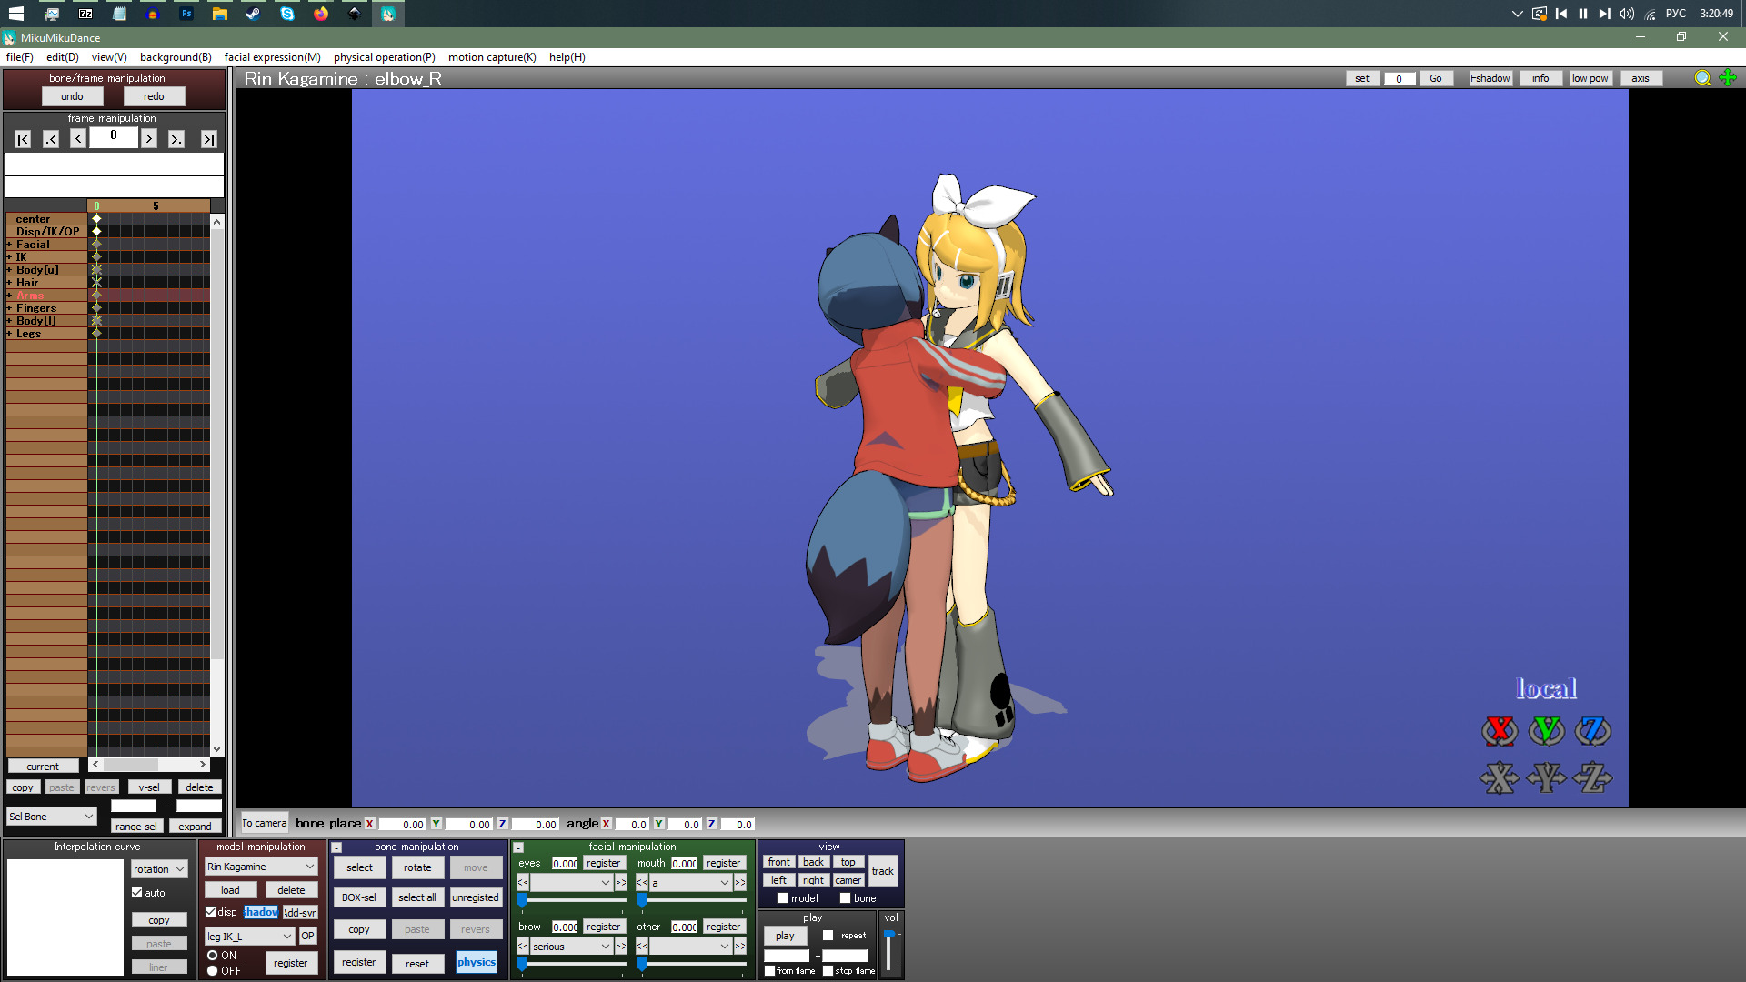The image size is (1746, 982).
Task: Click the X move axis arrows icon
Action: pos(1500,777)
